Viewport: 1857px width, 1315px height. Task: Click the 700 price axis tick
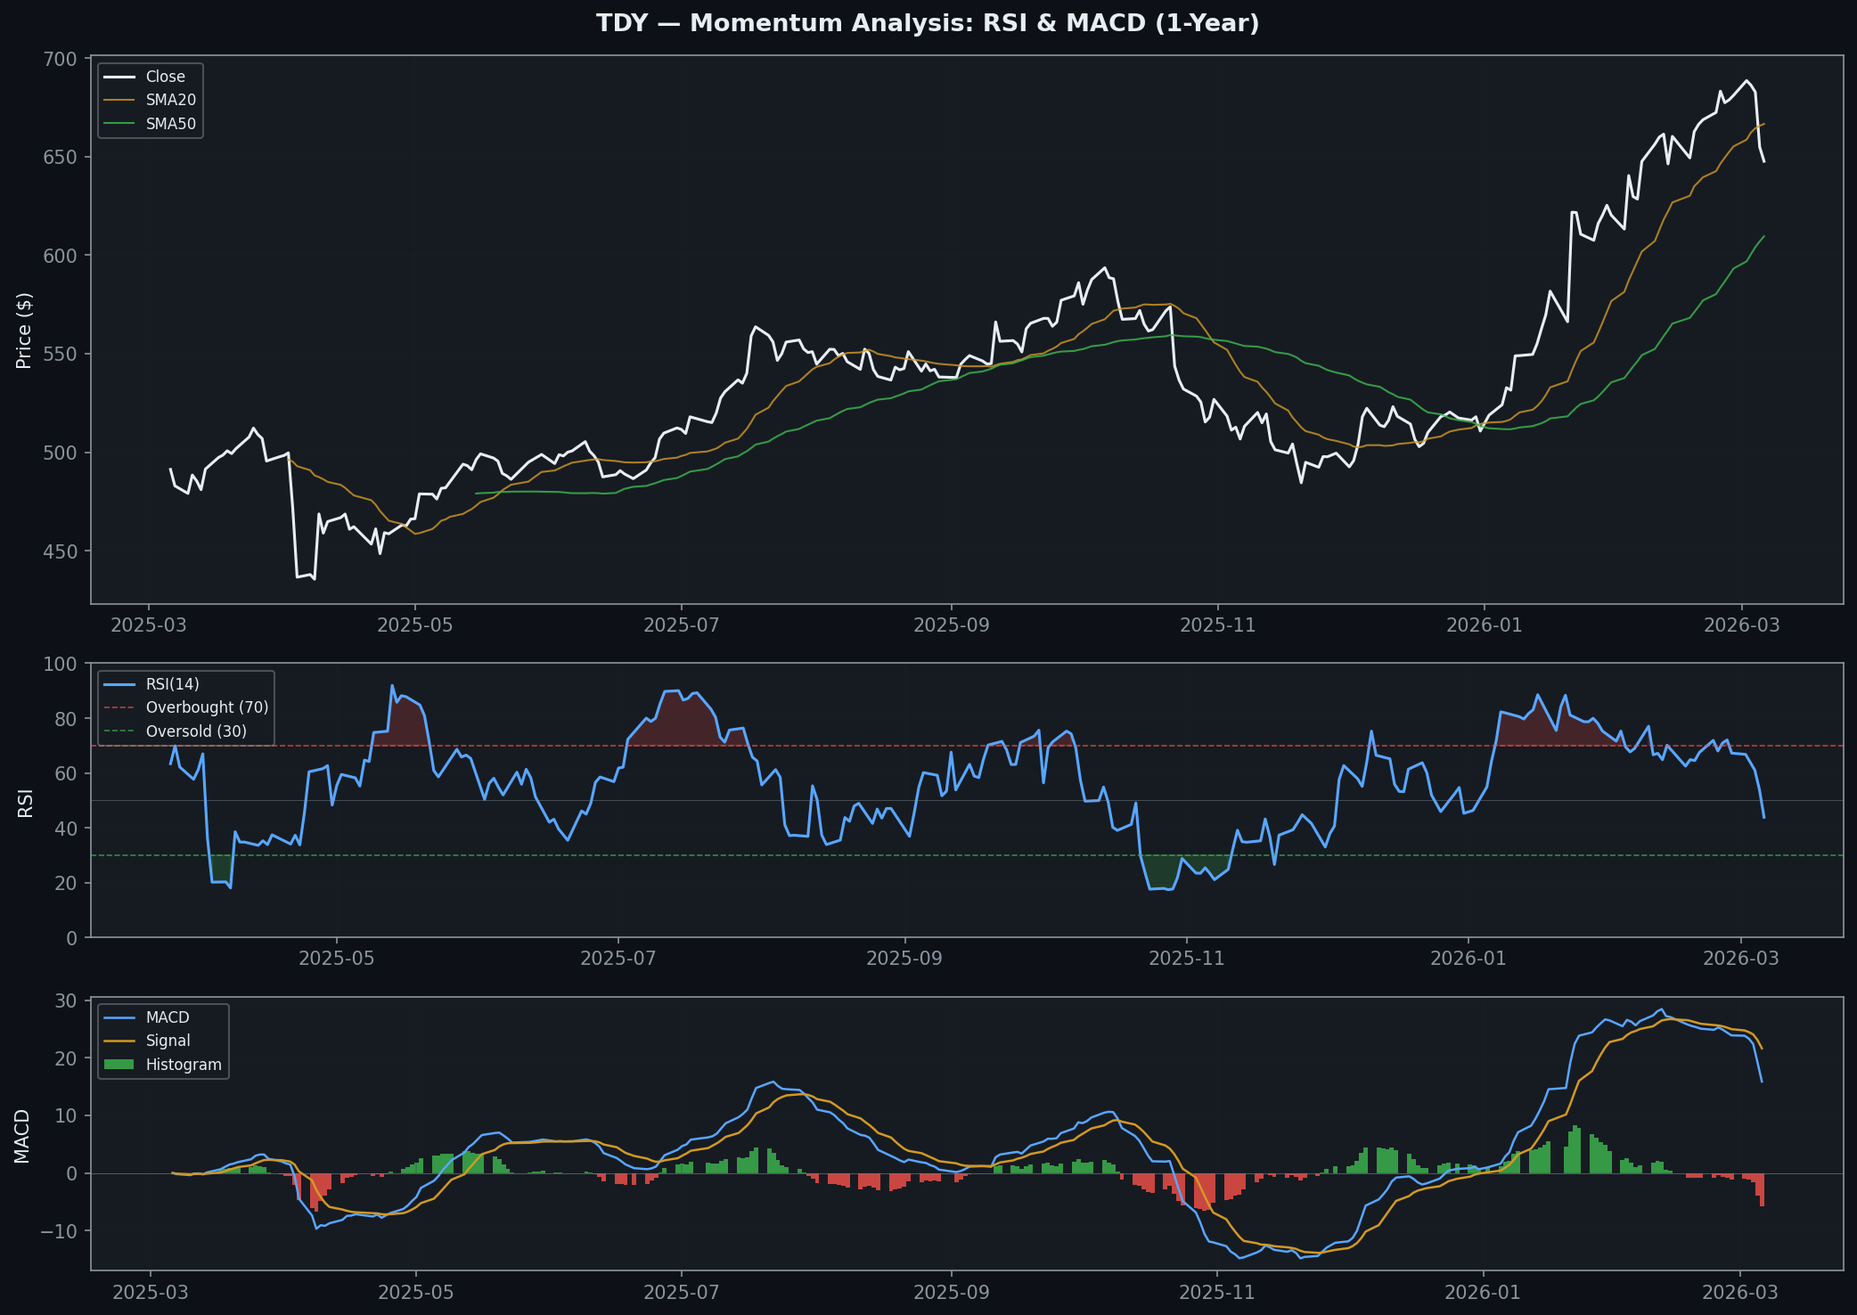61,60
